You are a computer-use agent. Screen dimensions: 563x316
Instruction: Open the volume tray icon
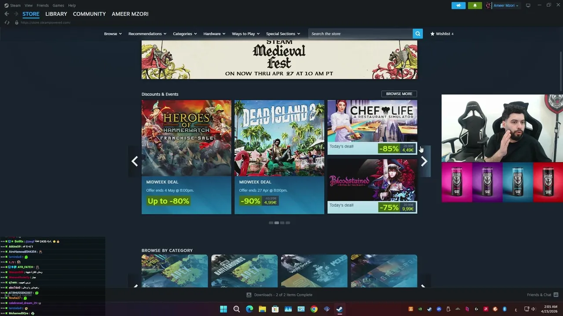tap(533, 309)
